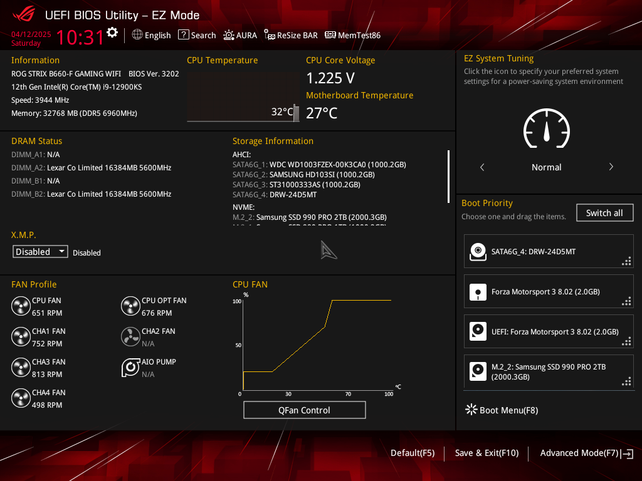Open QFan Control

pos(304,410)
